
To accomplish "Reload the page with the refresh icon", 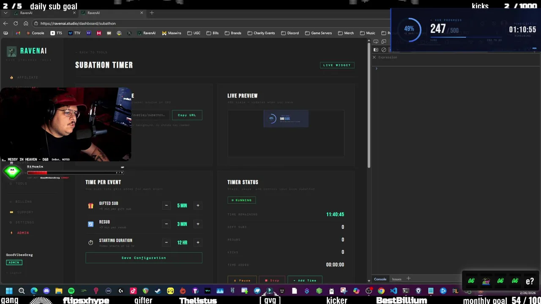I will point(16,23).
